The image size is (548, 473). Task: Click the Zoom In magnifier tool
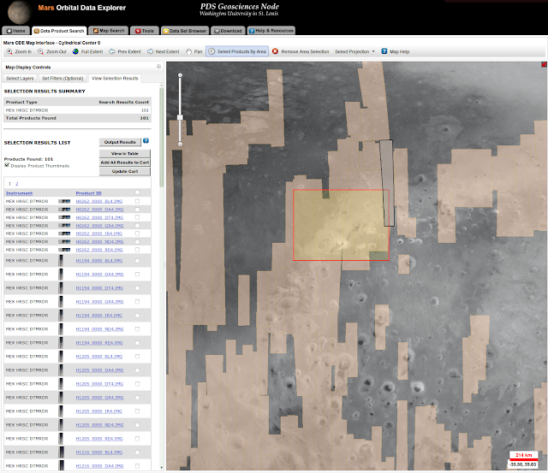pos(19,51)
